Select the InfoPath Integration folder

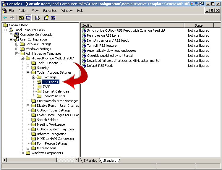point(51,134)
